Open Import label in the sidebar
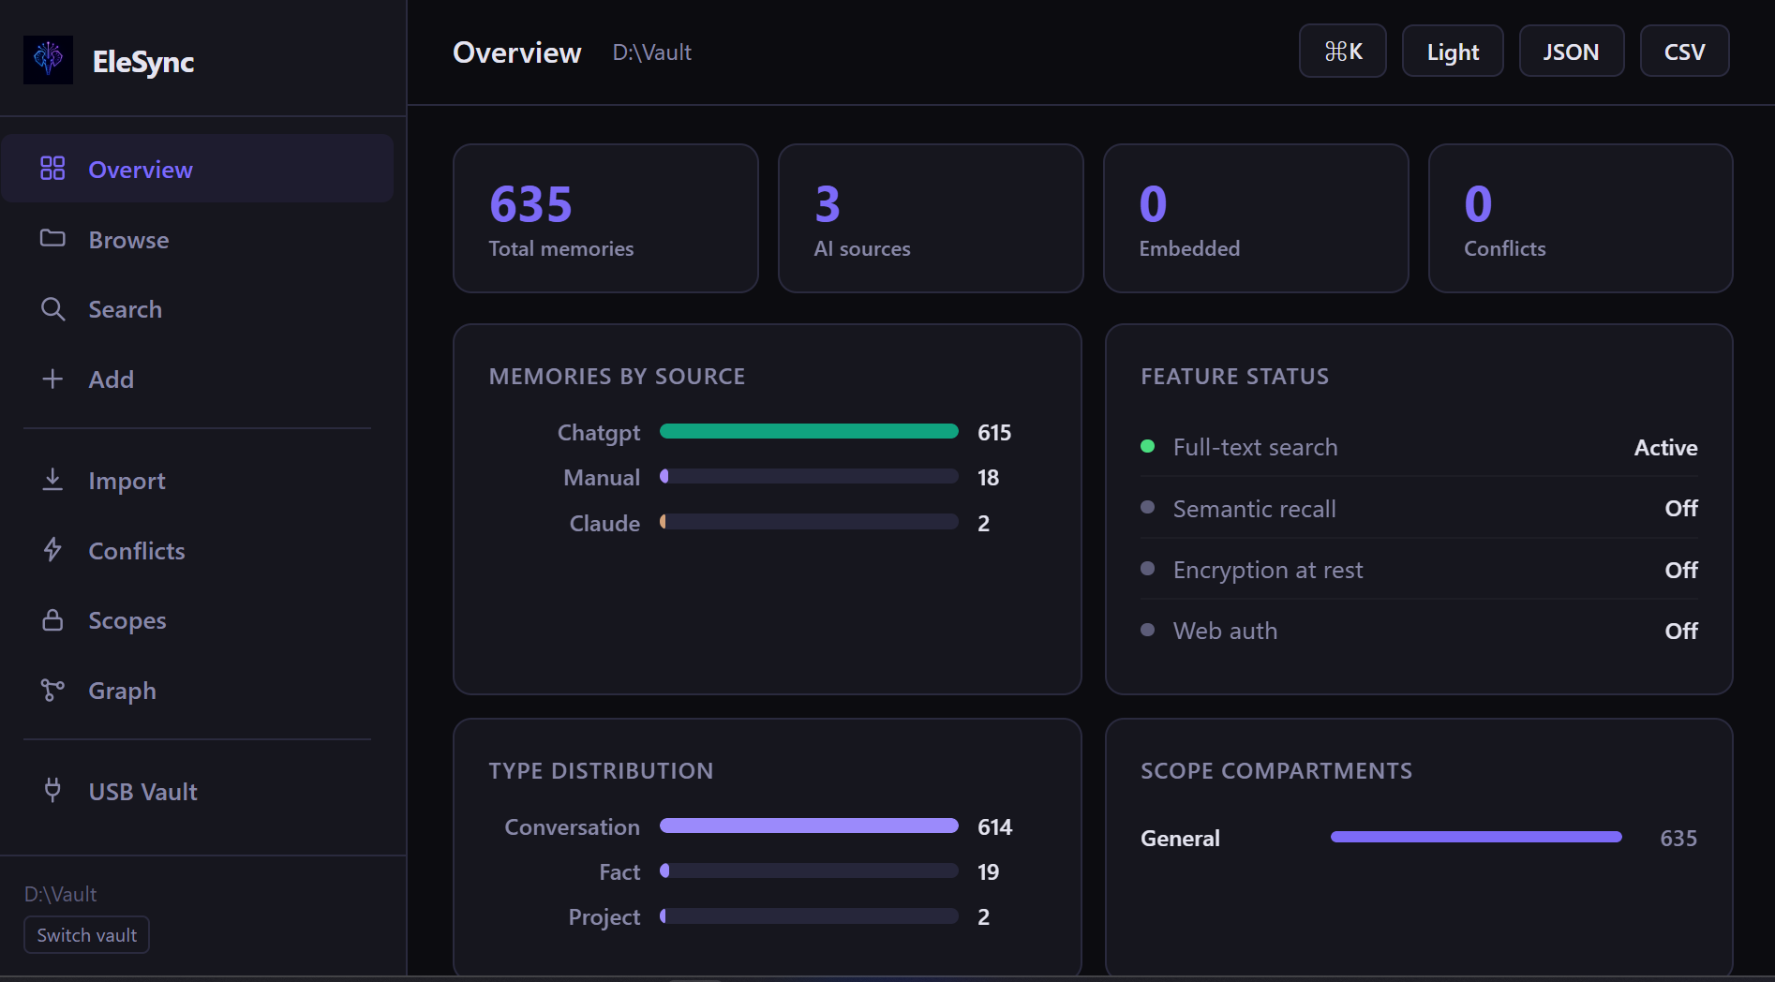 [x=127, y=481]
